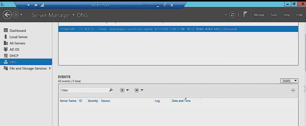Click the Server Manager app icon in the title bar
Screen dimensions: 306x126
[2, 4]
